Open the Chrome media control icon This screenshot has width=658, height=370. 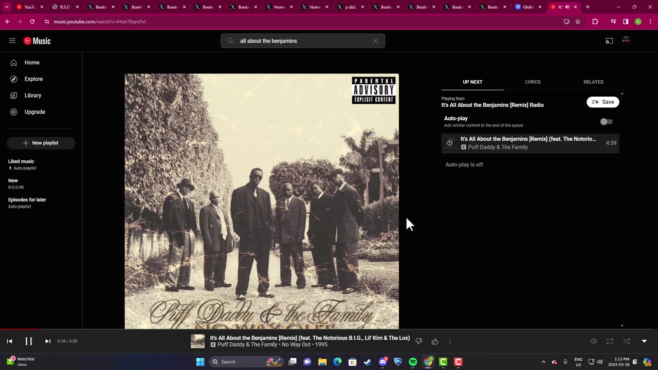coord(613,22)
